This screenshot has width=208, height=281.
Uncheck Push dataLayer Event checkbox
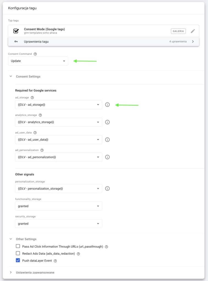(18, 260)
